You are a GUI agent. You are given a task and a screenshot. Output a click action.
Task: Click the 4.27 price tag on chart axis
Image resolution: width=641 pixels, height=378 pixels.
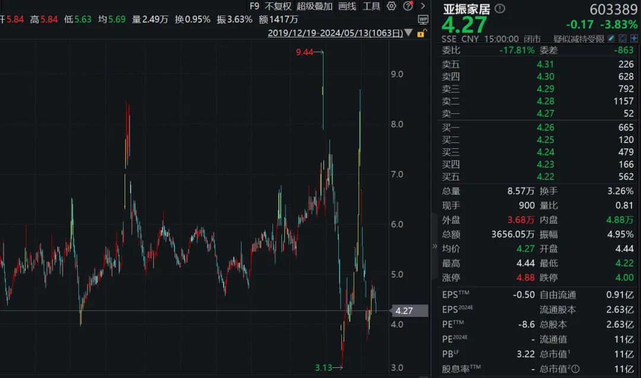point(410,310)
